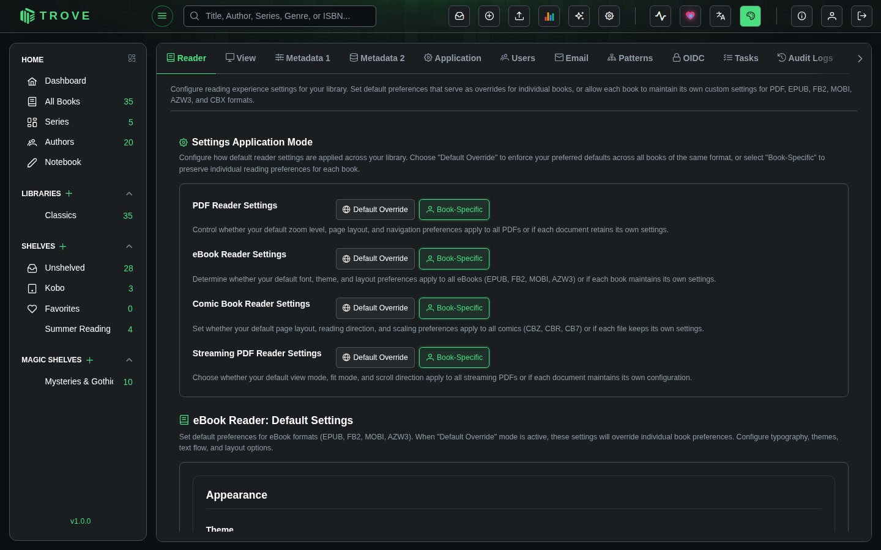Screen dimensions: 881x550
Task: Add a new library with the plus icon
Action: [69, 193]
